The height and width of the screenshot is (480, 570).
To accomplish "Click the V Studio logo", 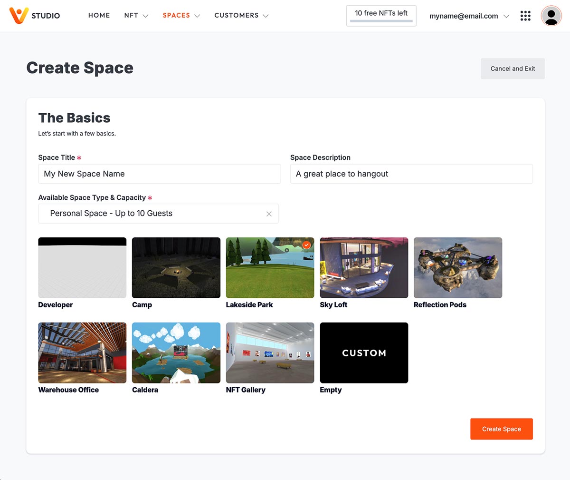I will click(x=34, y=15).
